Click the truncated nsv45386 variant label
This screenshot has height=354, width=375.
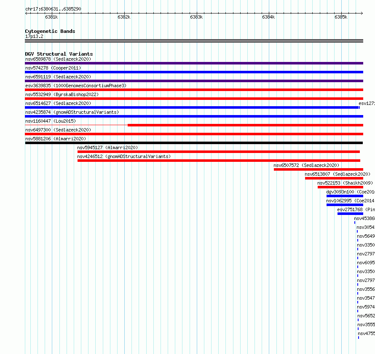[x=364, y=218]
